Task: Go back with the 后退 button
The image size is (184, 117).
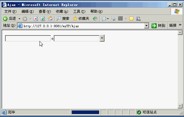Action: click(9, 19)
